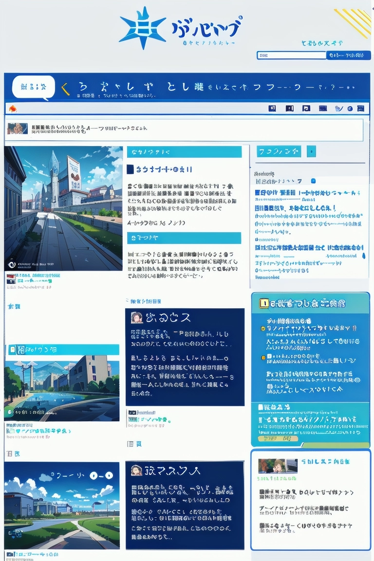Click the white speech bubble button in the banner

pos(34,87)
